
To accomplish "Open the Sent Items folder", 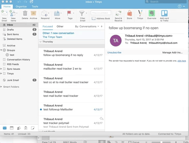I will point(19,34).
